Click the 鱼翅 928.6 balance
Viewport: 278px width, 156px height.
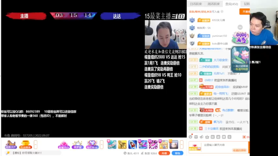(x=149, y=153)
